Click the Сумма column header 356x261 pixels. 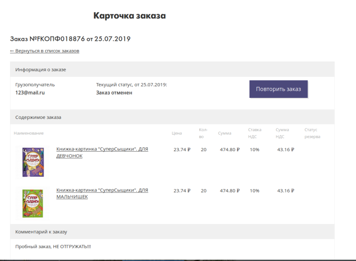(225, 133)
